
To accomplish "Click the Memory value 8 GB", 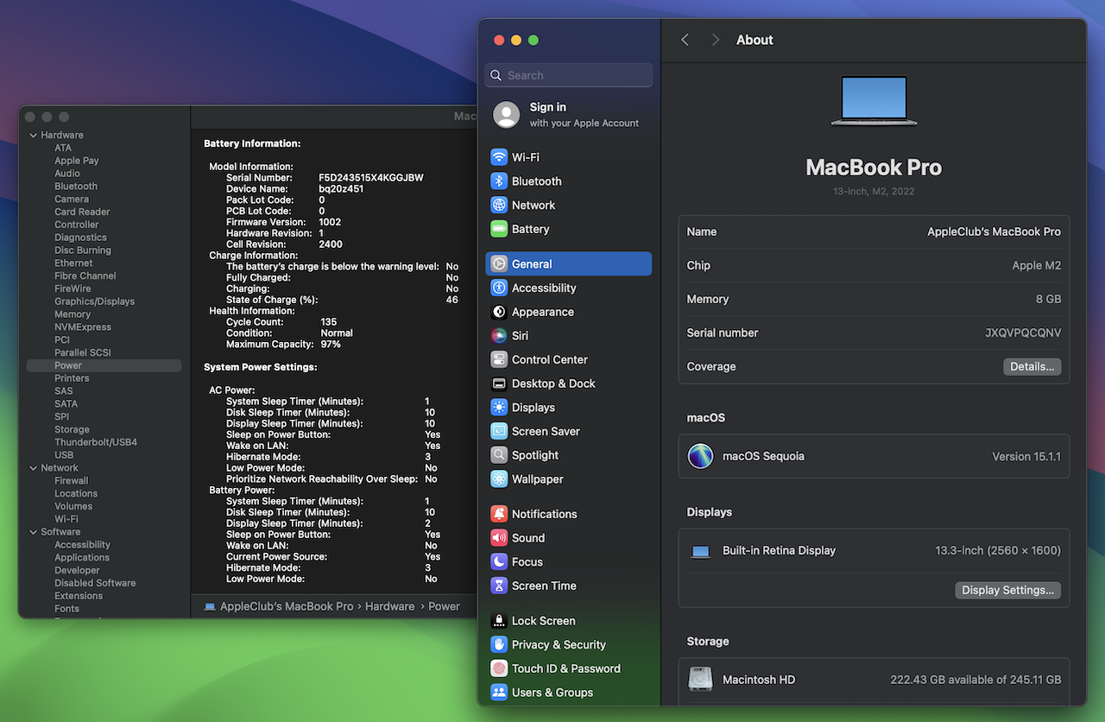I will (1048, 300).
